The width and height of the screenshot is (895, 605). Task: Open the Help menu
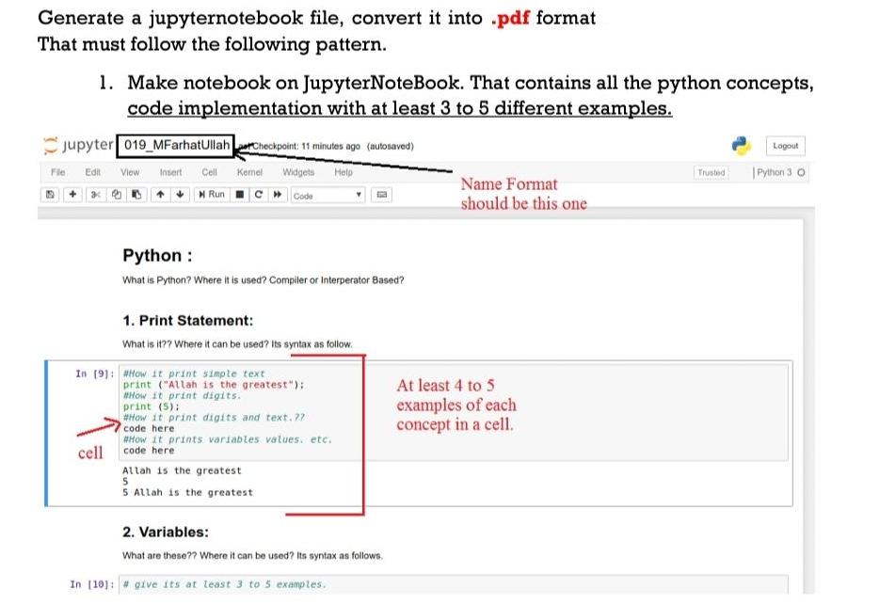pos(344,172)
